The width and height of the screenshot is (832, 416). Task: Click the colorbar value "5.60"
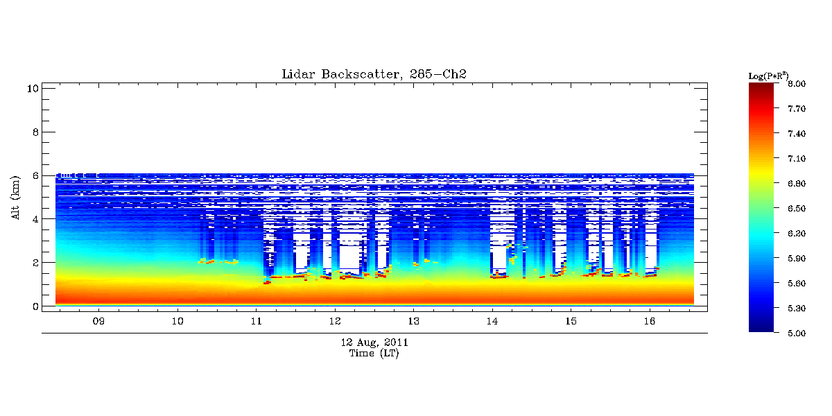click(797, 284)
